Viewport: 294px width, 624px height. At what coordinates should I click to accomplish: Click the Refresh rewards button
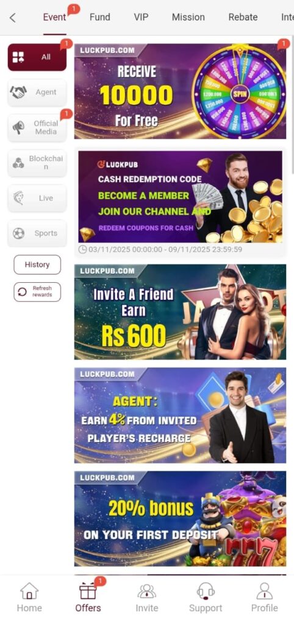coord(37,292)
